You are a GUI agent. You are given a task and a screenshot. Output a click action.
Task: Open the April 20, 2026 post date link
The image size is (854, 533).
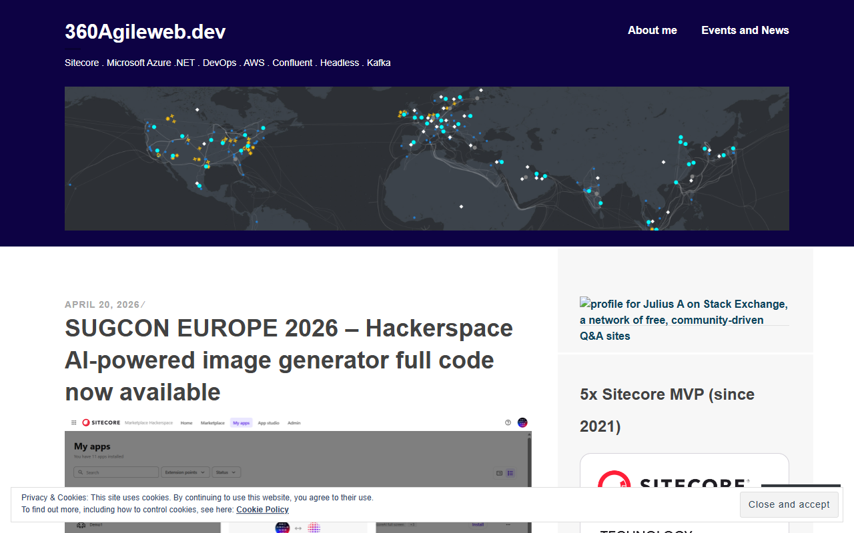[x=102, y=304]
